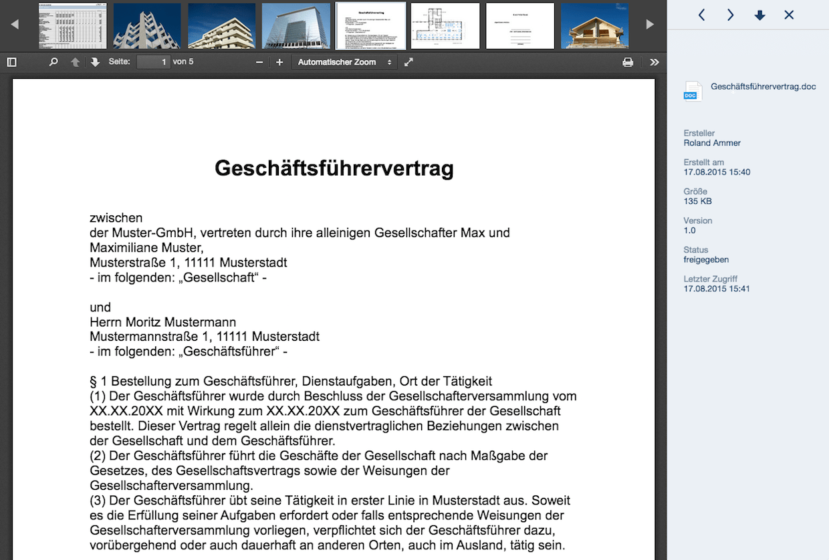Image resolution: width=829 pixels, height=560 pixels.
Task: Show next document with right chevron
Action: pos(730,15)
